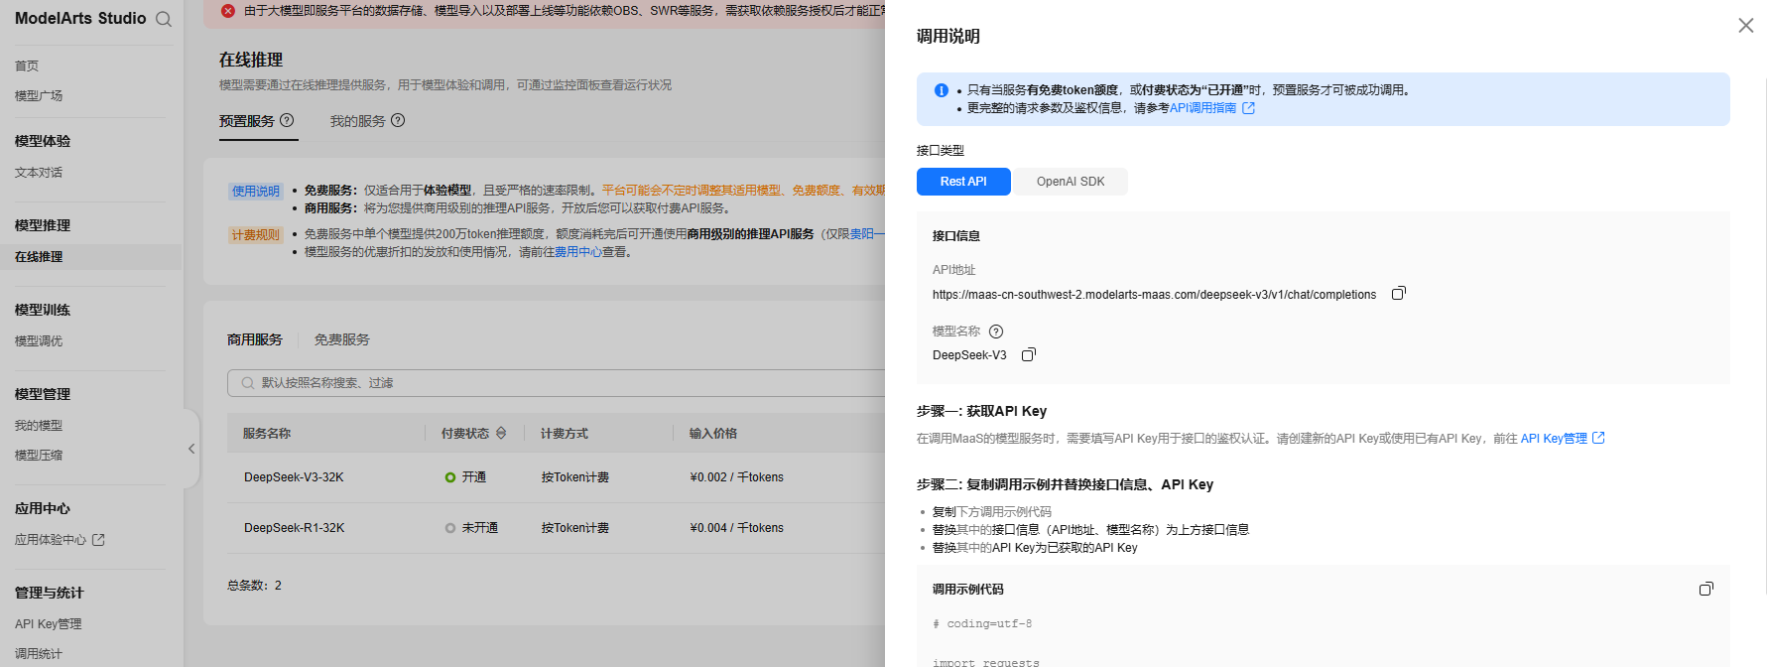The height and width of the screenshot is (667, 1767).
Task: Click the external link icon after API调用指南
Action: [1249, 108]
